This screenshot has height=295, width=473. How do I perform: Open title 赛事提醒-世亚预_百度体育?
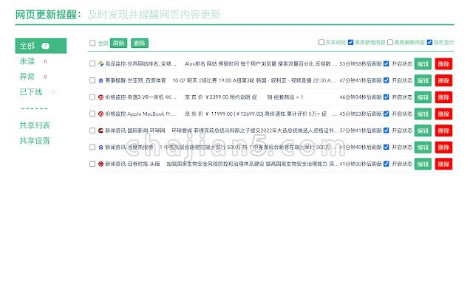(x=135, y=80)
